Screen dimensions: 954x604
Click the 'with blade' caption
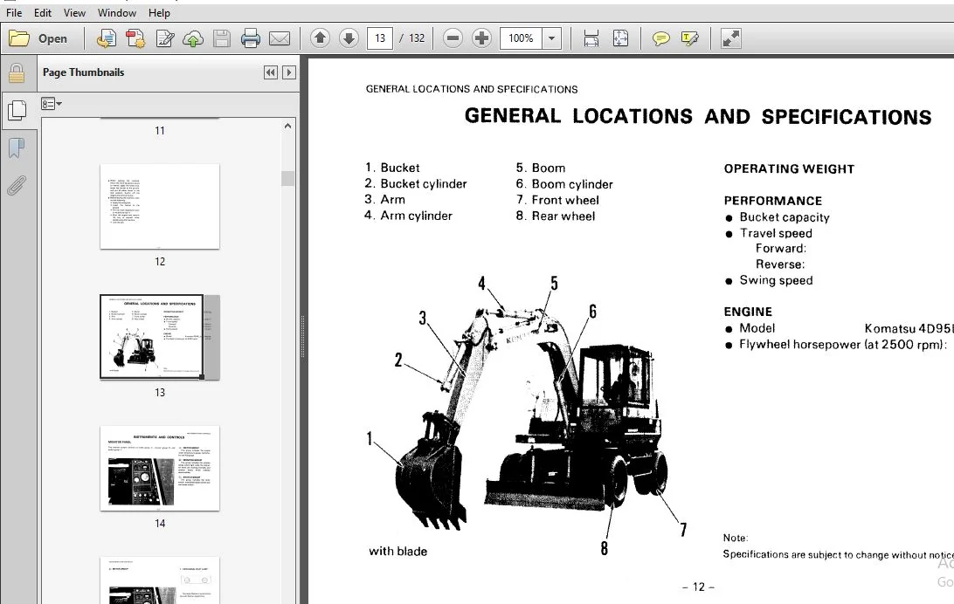pyautogui.click(x=397, y=551)
